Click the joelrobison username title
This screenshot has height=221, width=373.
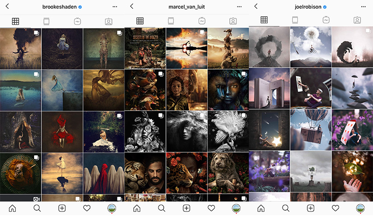[308, 7]
